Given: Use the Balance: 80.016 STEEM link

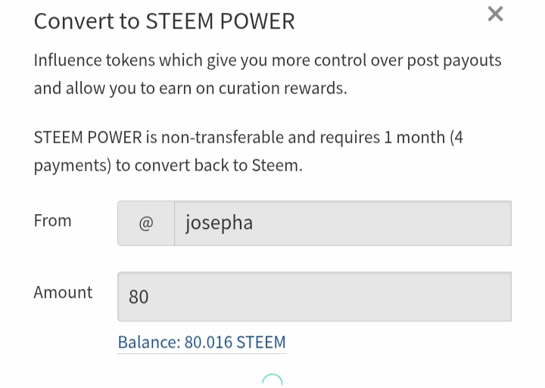Looking at the screenshot, I should click(x=201, y=343).
